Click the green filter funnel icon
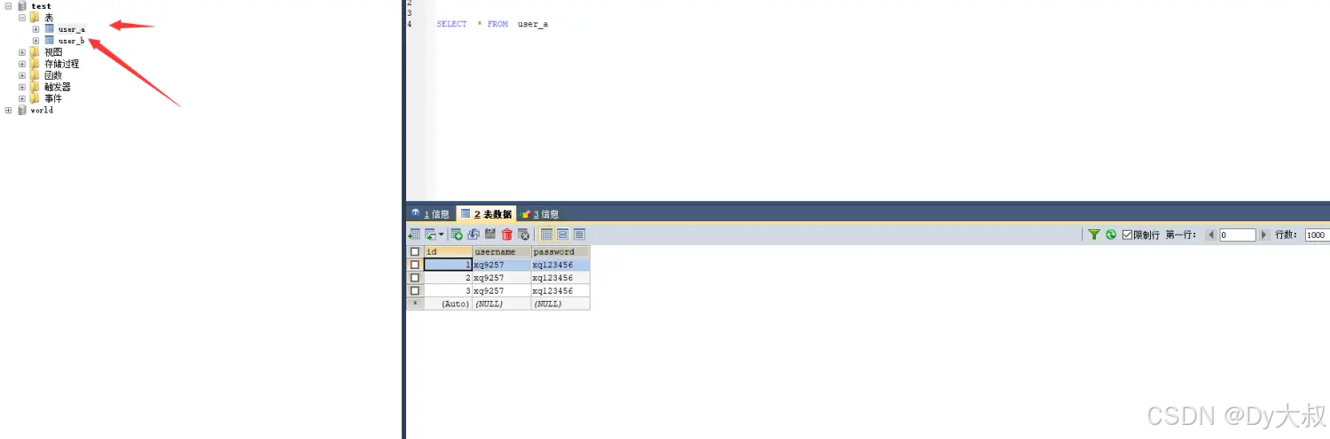This screenshot has width=1330, height=439. point(1094,235)
